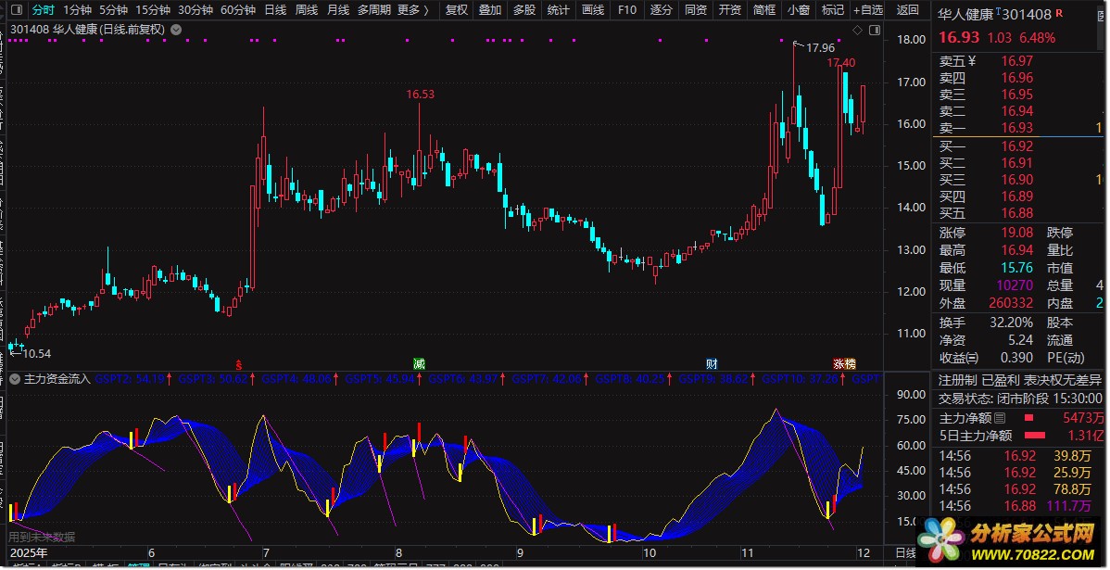Click the '涨榜' marker badge
Screen dimensions: 1110x570
[844, 363]
